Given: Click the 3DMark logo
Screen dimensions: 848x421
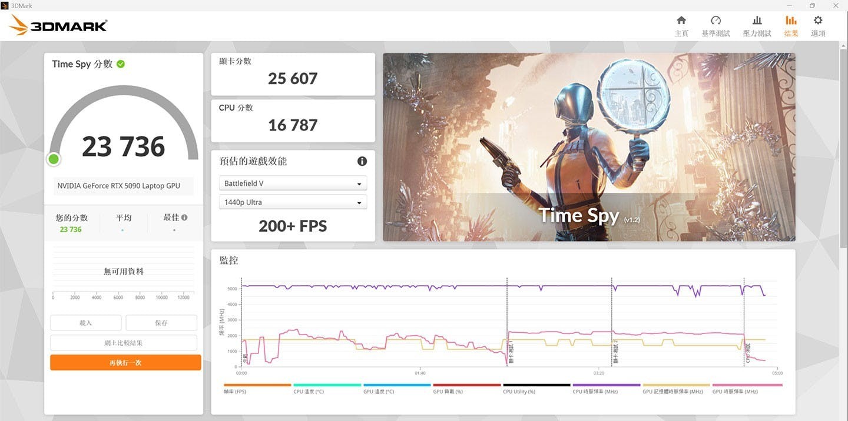Looking at the screenshot, I should tap(59, 25).
